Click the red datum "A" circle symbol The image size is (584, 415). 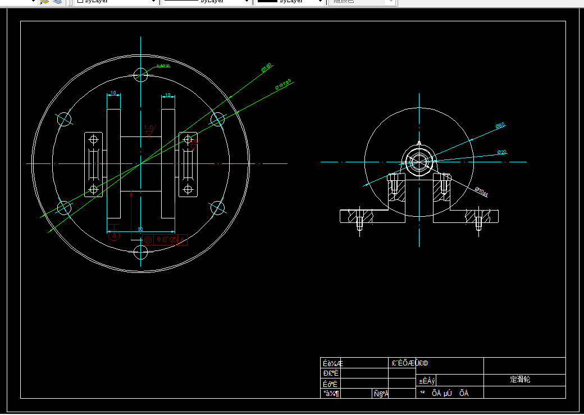point(114,235)
